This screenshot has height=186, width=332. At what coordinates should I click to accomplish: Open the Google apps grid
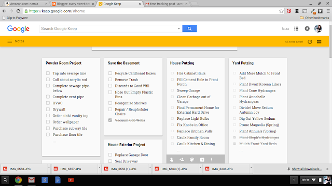point(296,29)
